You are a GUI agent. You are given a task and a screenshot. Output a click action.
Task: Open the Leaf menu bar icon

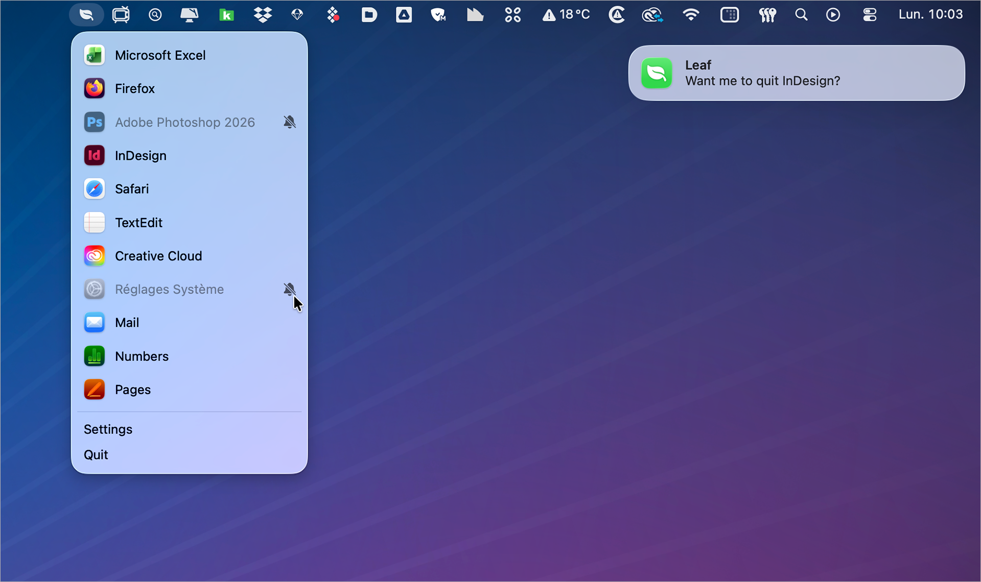(86, 15)
